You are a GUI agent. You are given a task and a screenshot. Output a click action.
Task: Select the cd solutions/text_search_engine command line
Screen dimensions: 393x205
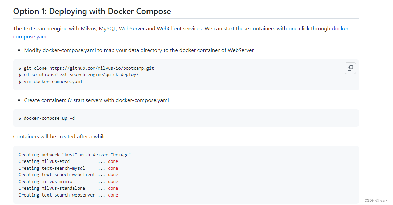79,75
